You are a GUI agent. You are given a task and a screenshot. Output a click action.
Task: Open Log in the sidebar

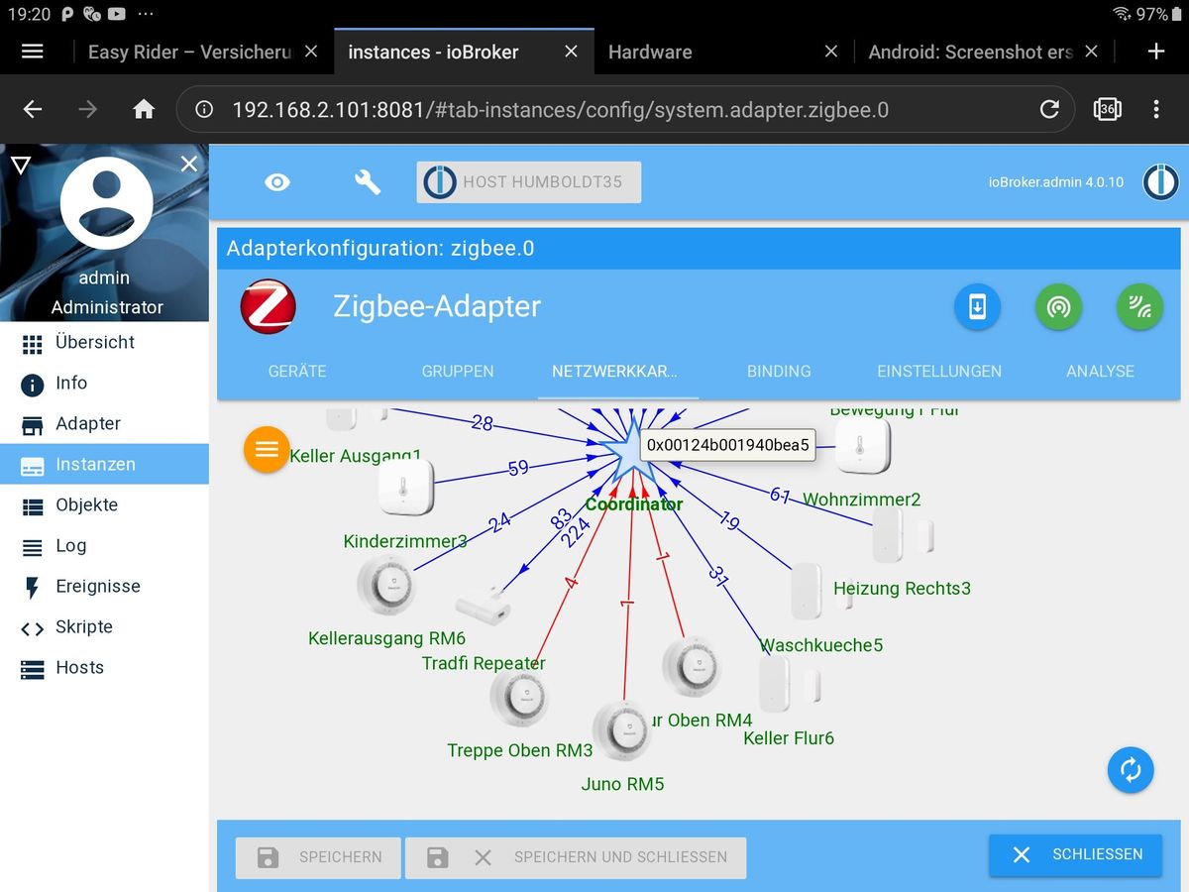104,546
